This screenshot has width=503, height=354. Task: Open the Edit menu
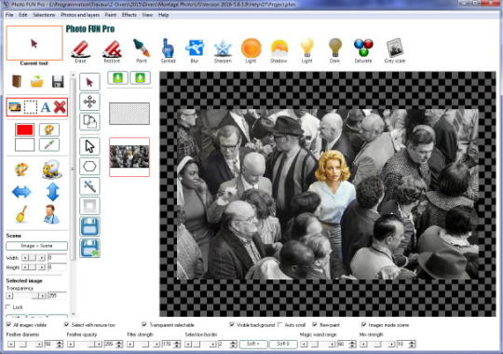(x=22, y=15)
